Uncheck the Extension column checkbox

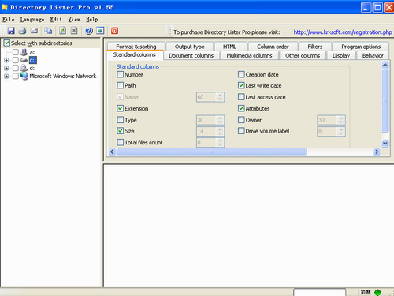pos(121,108)
